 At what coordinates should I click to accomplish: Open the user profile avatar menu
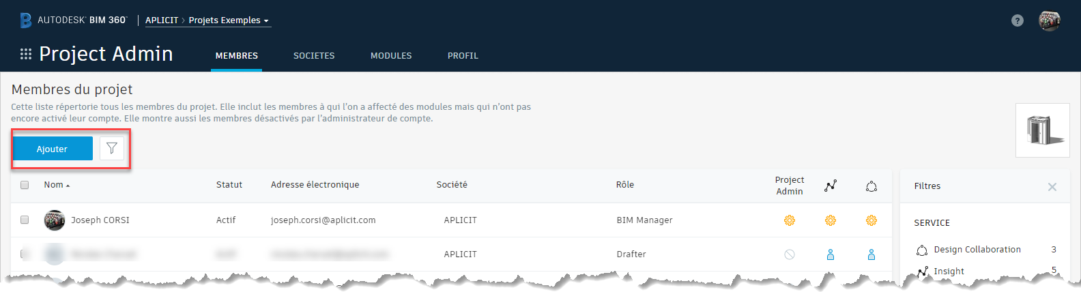[x=1049, y=20]
